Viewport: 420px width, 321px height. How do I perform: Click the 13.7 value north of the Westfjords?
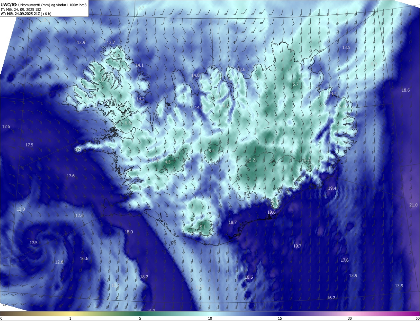pos(111,43)
